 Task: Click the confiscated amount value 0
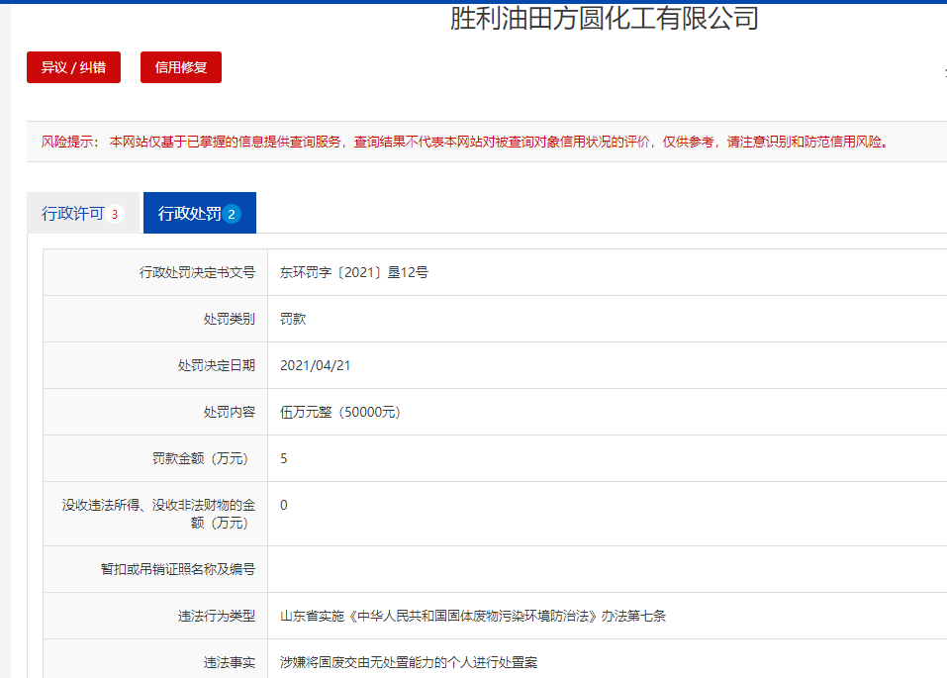pos(284,505)
